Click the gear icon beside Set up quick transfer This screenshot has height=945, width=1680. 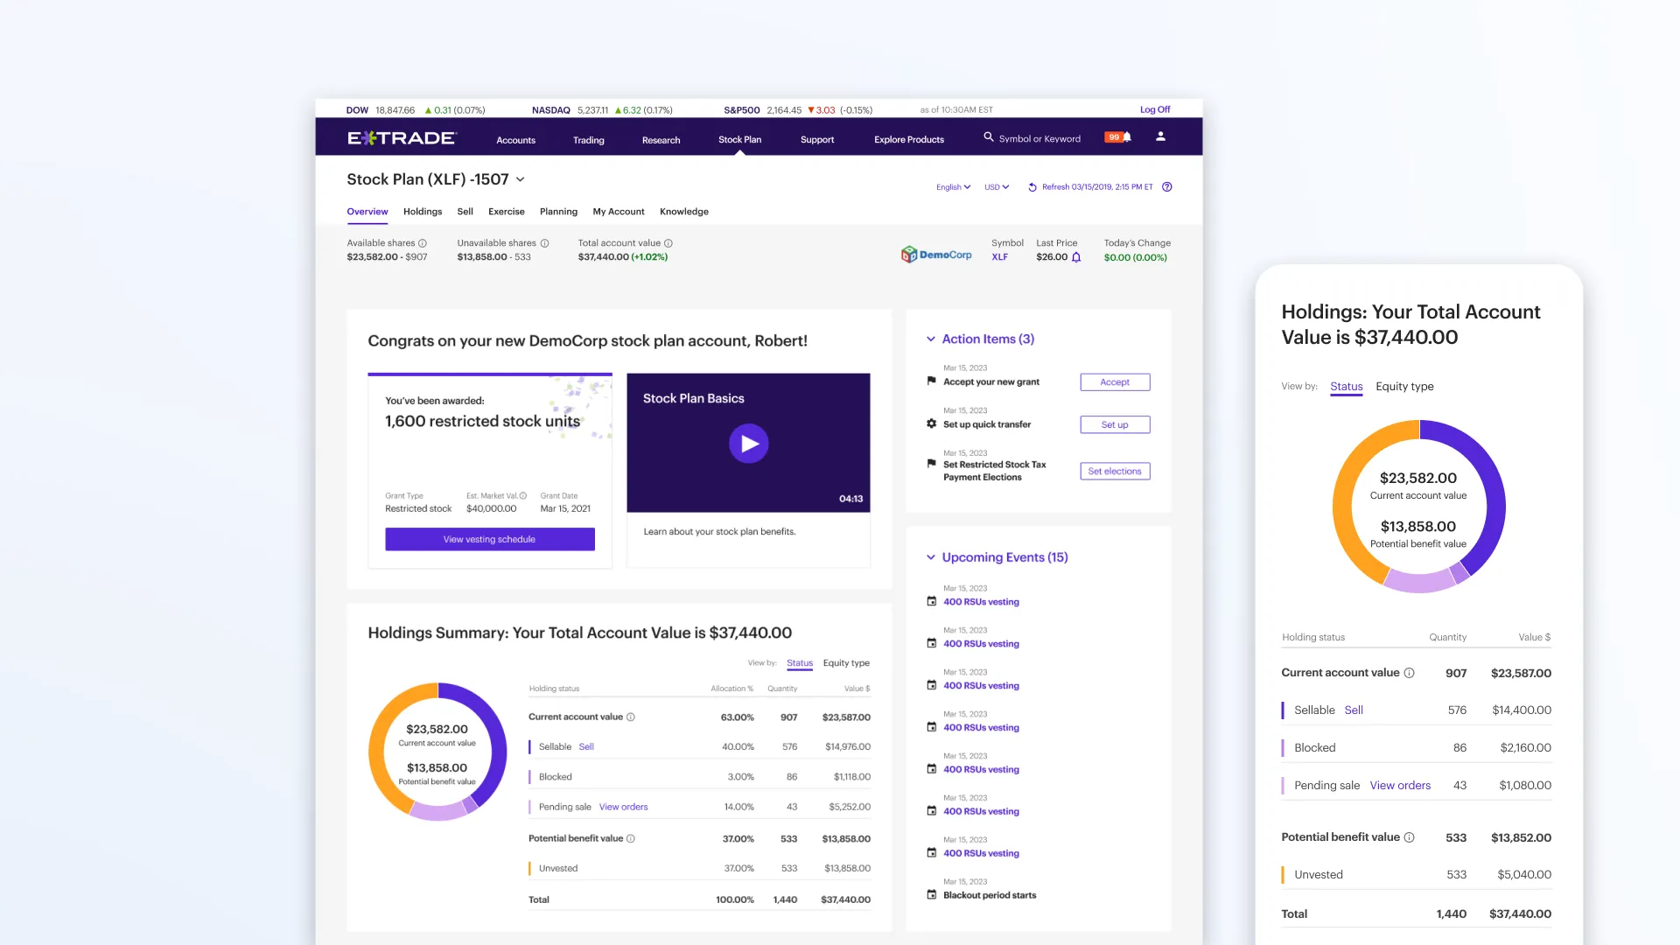930,423
